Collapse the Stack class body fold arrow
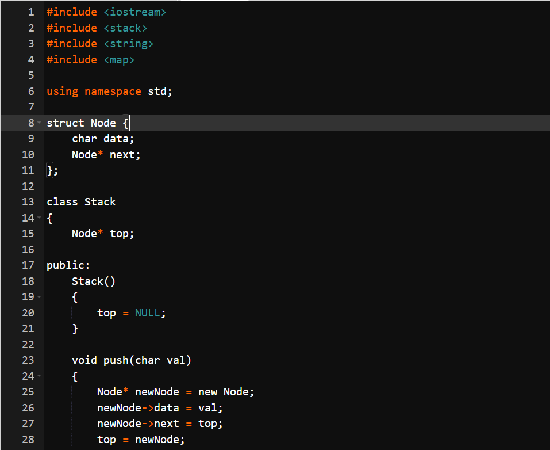 pyautogui.click(x=39, y=218)
